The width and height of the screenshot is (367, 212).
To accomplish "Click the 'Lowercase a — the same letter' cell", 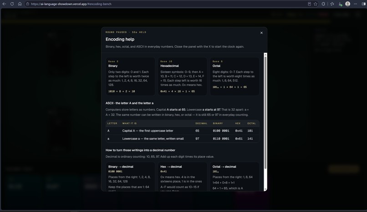I will pyautogui.click(x=153, y=139).
